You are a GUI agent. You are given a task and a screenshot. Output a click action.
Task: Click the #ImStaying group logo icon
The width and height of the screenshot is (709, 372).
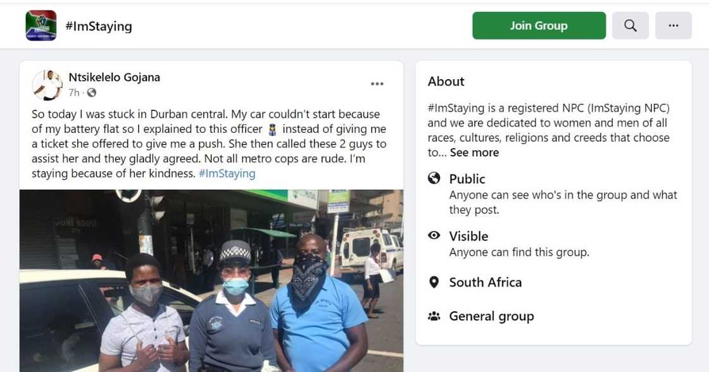(x=41, y=26)
